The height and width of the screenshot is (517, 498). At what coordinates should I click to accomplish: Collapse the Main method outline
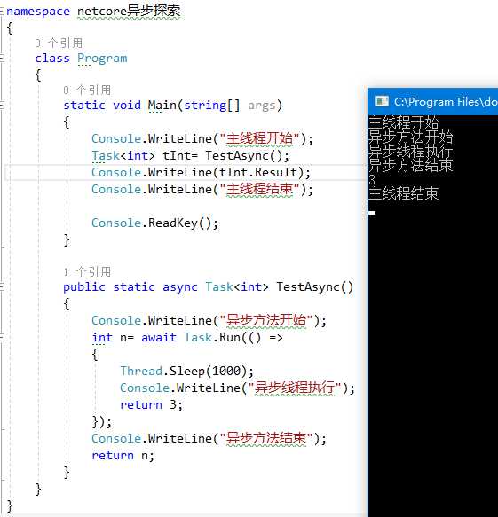point(2,106)
